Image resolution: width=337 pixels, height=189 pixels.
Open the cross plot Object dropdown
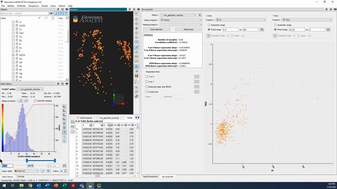178,15
